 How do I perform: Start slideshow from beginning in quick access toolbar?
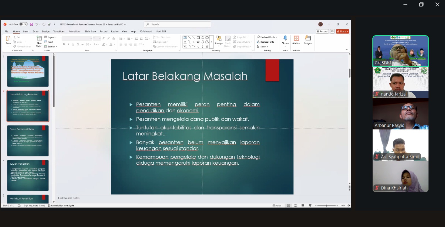click(49, 24)
